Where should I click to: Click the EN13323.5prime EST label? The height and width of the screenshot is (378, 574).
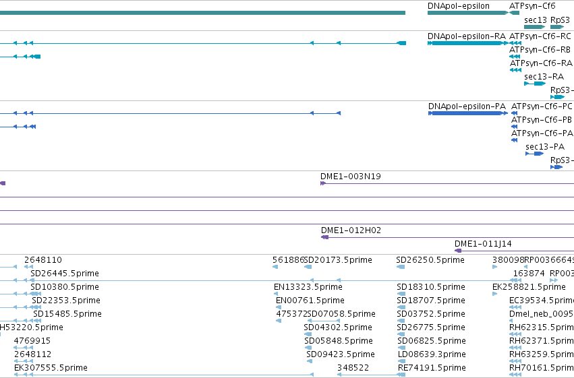click(x=308, y=287)
